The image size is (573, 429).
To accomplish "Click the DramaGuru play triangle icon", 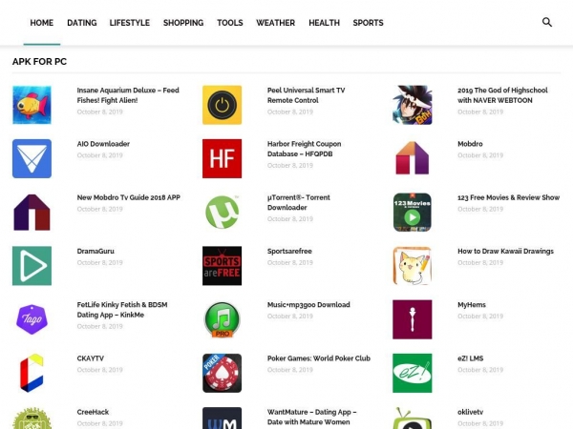I will pyautogui.click(x=32, y=266).
